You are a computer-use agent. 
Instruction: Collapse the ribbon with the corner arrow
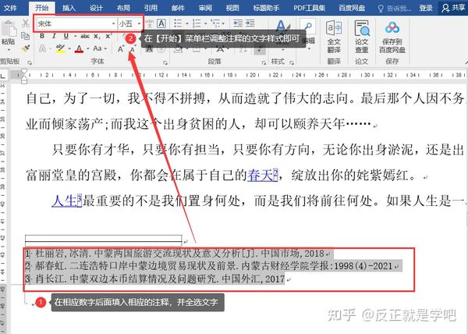click(466, 62)
